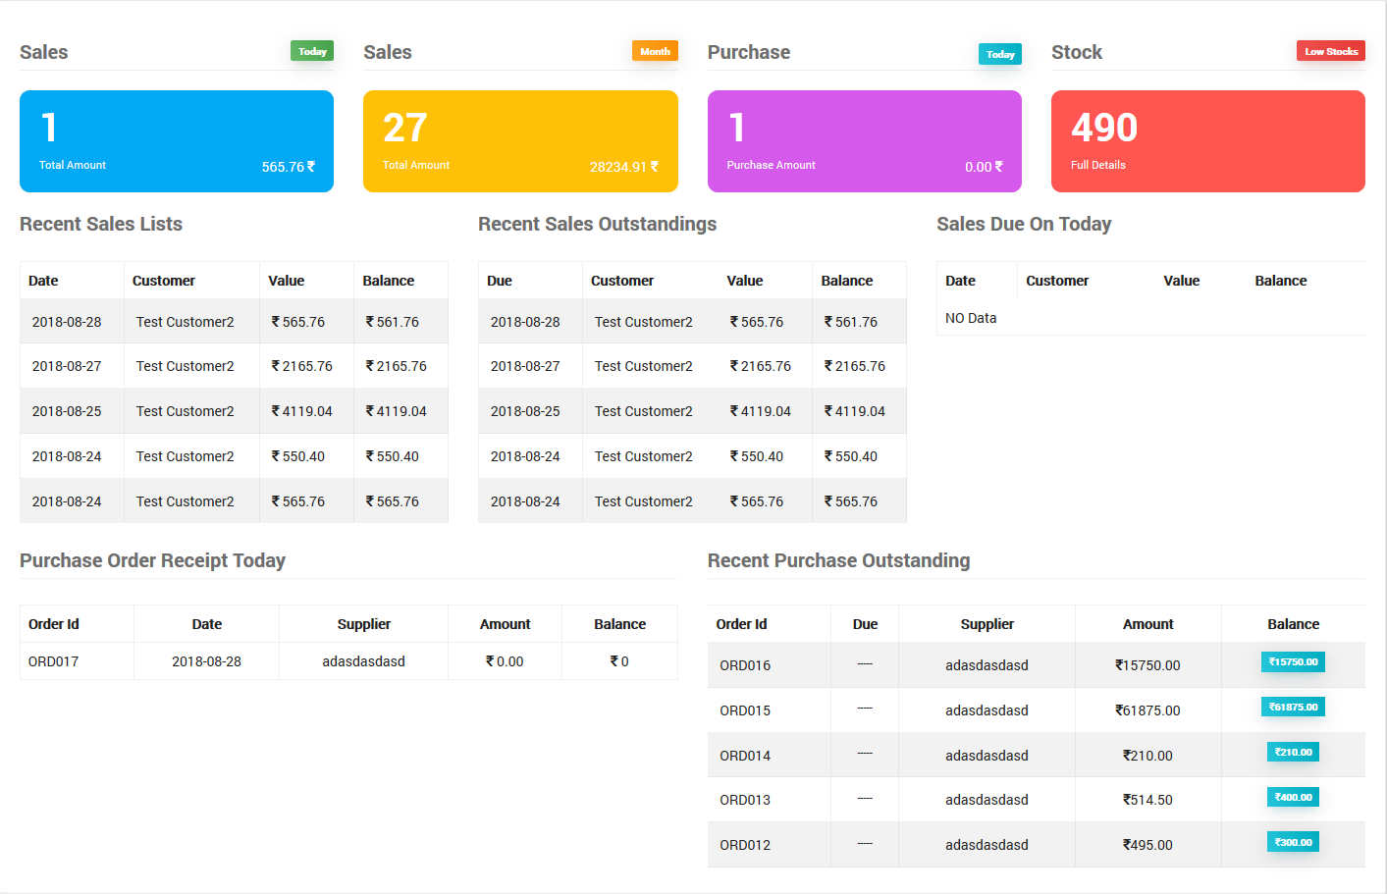Click supplier adasdasdasd in Purchase Order Receipt Today
The image size is (1387, 894).
pos(363,660)
